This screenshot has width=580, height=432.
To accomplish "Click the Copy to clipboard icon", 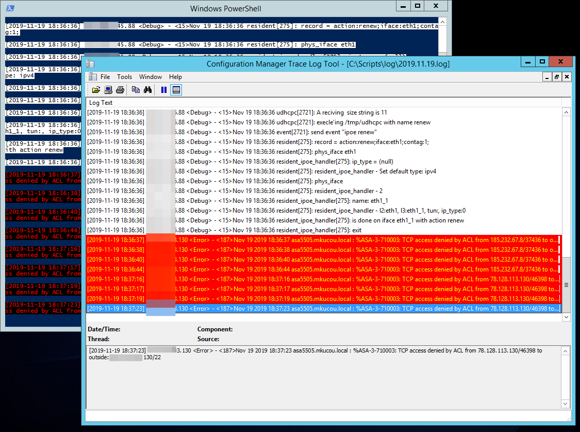I will pyautogui.click(x=136, y=90).
